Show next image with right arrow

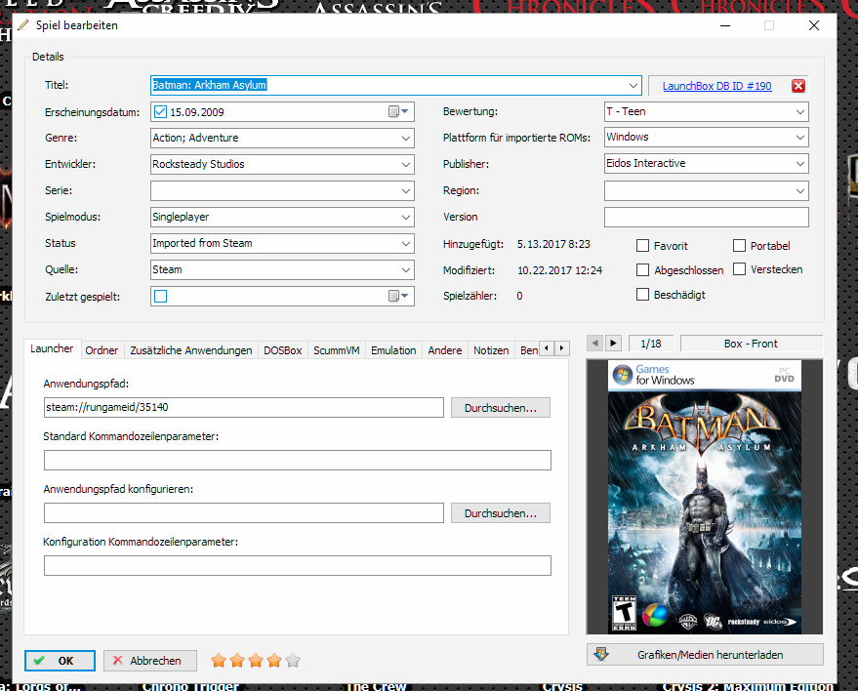[x=613, y=343]
